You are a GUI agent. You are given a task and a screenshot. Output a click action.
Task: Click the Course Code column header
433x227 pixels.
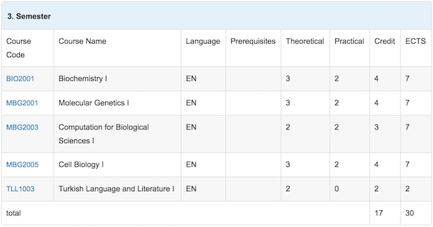[x=19, y=48]
